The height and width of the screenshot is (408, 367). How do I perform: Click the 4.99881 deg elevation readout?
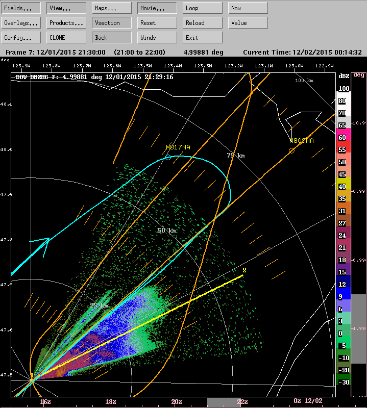point(204,53)
